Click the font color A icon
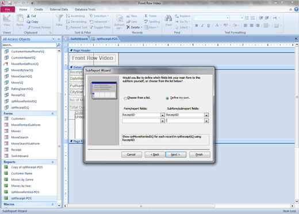299x214 pixels. point(217,25)
